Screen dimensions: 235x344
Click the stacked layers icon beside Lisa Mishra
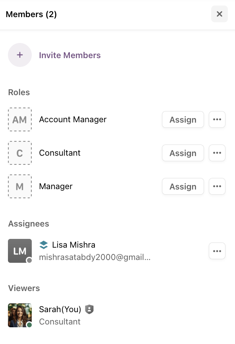[x=44, y=245]
